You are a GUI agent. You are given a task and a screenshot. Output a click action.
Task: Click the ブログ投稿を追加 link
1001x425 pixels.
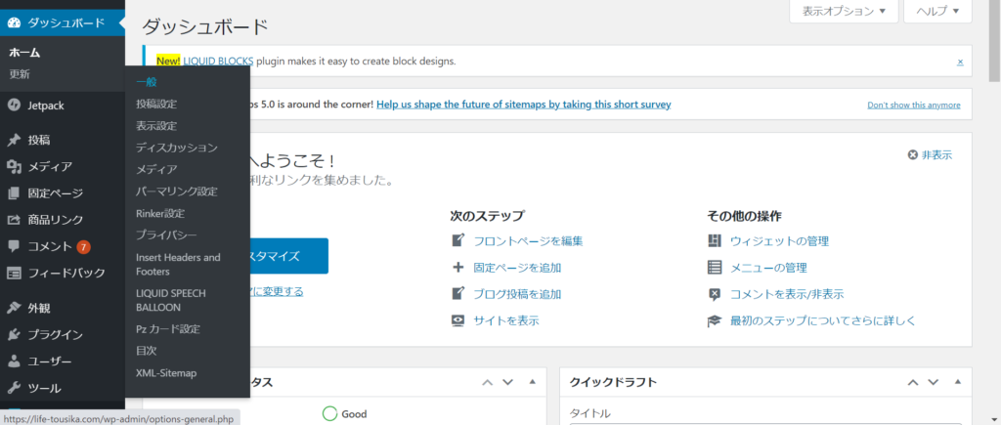point(517,294)
